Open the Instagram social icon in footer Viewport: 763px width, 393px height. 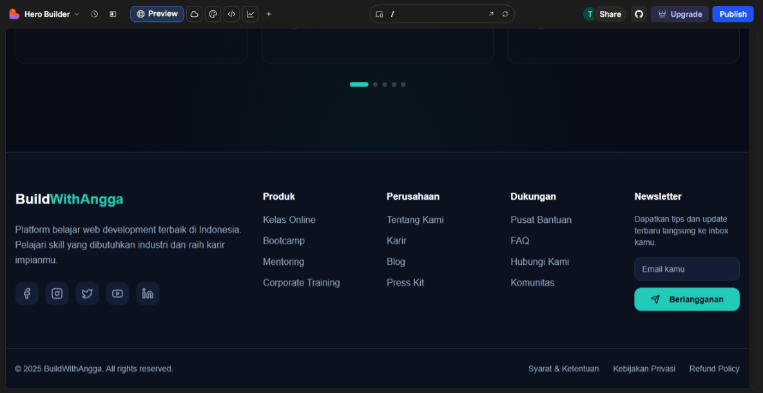point(57,294)
